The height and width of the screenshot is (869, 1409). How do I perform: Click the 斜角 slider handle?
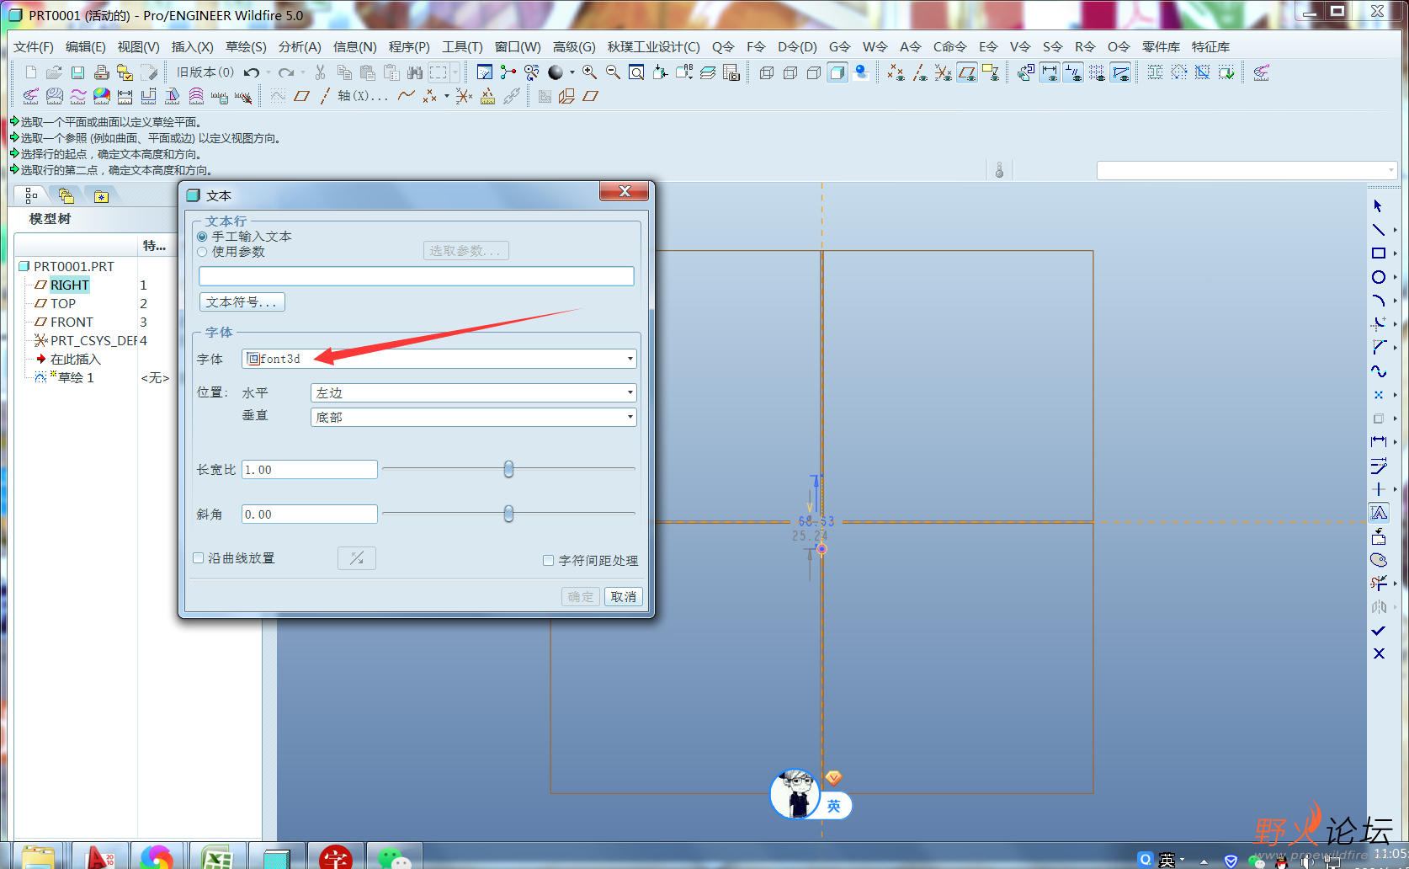(x=508, y=514)
